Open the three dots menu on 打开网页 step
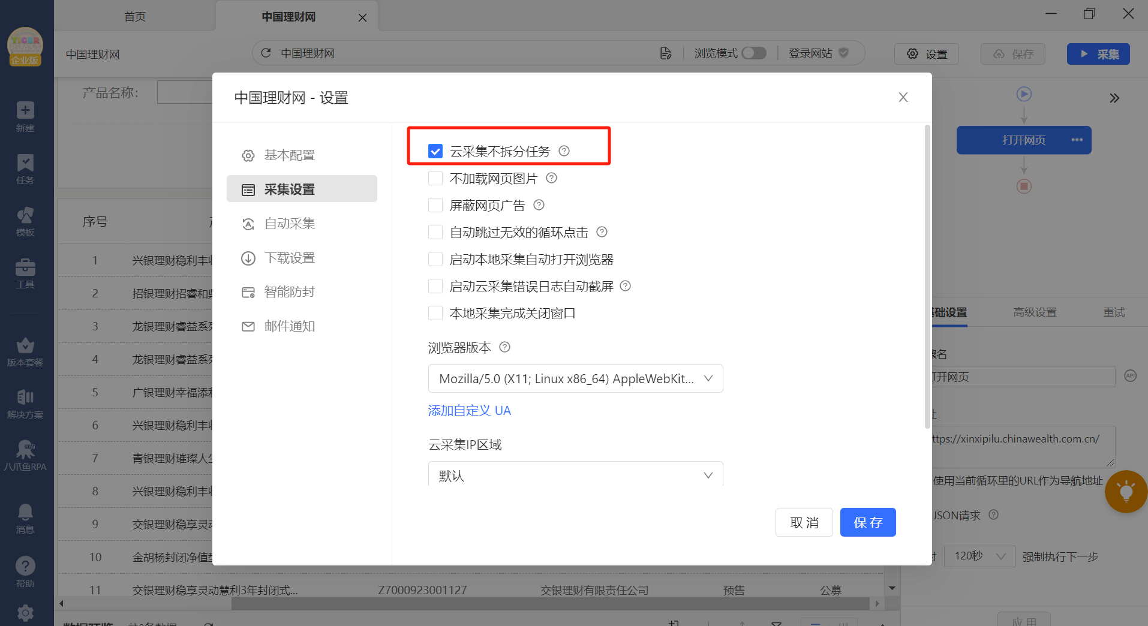Viewport: 1148px width, 626px height. [x=1077, y=140]
